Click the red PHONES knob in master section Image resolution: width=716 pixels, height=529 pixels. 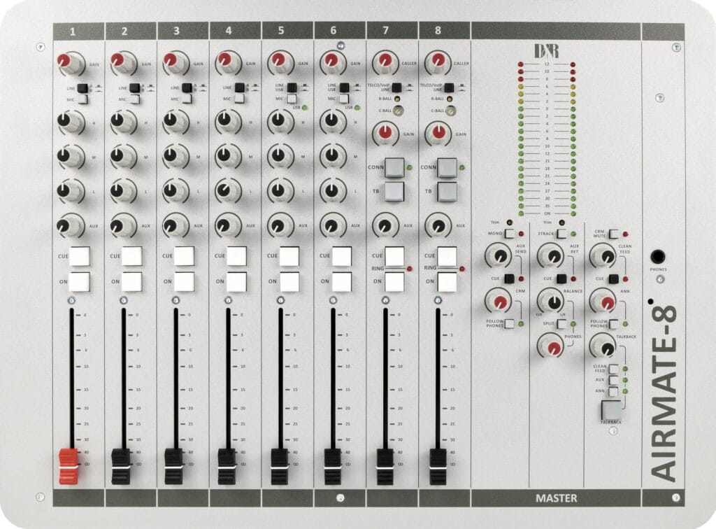[552, 345]
